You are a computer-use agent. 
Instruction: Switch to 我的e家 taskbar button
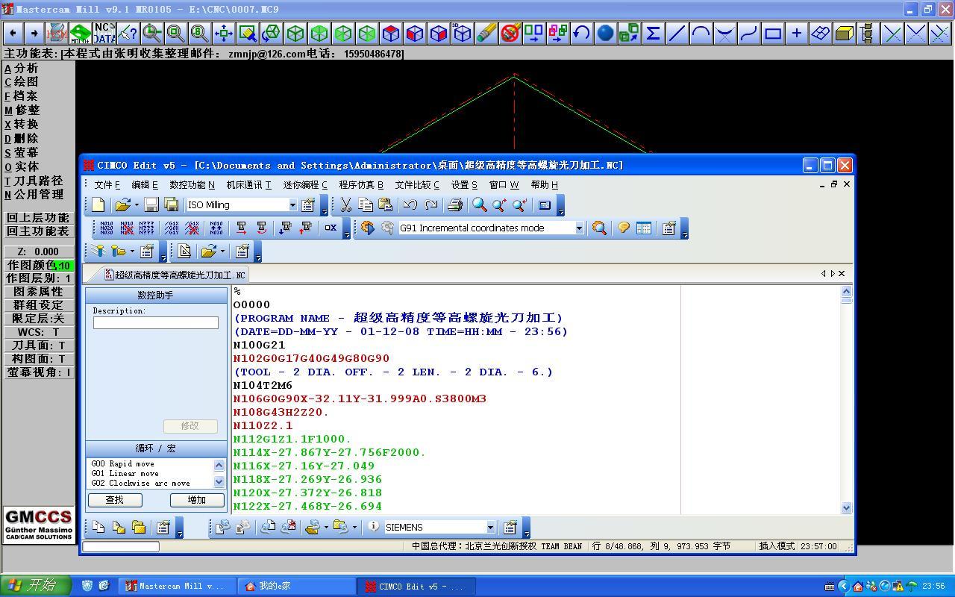pyautogui.click(x=295, y=586)
